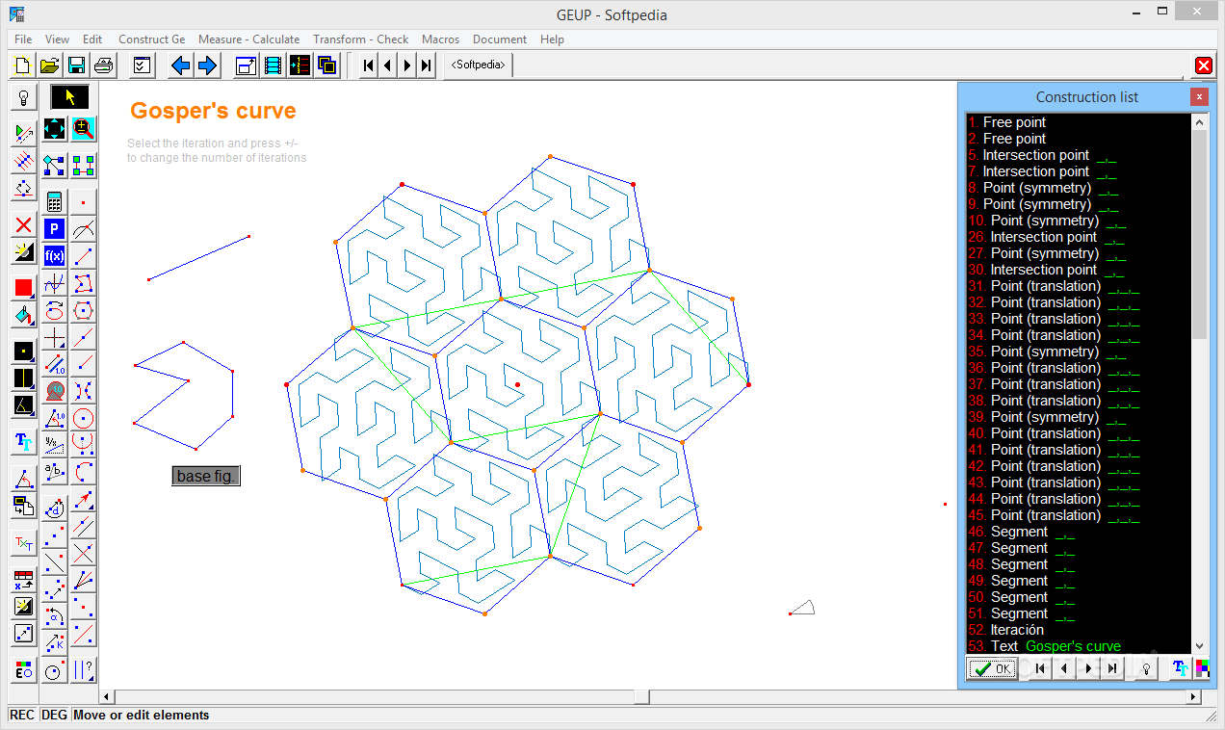Close the document with red X button

click(x=1203, y=65)
